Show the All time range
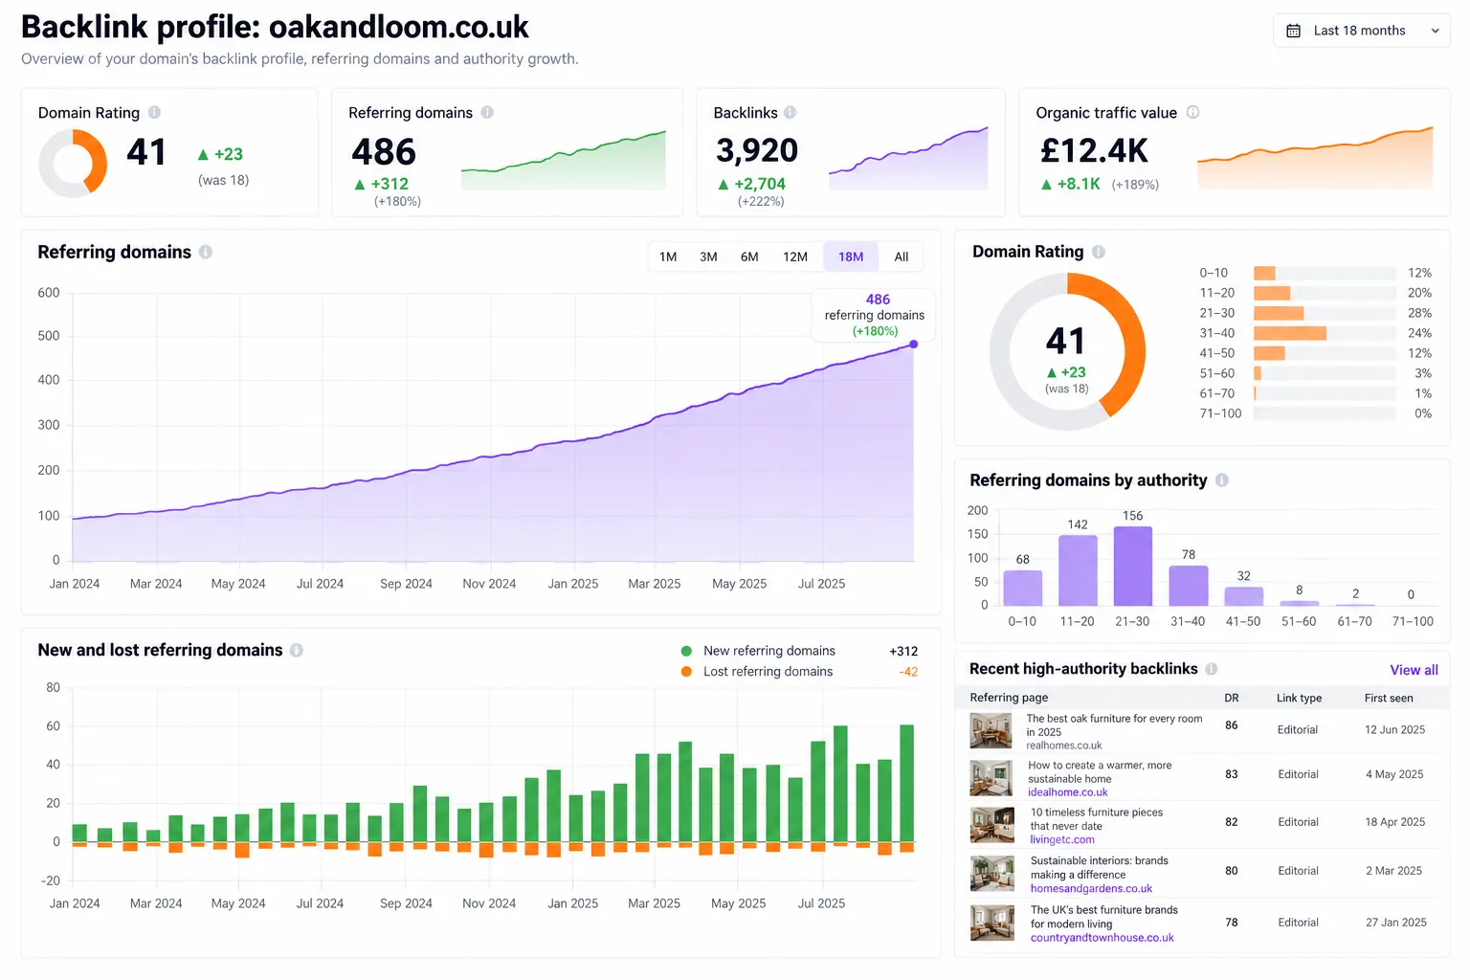The height and width of the screenshot is (980, 1470). [x=902, y=256]
